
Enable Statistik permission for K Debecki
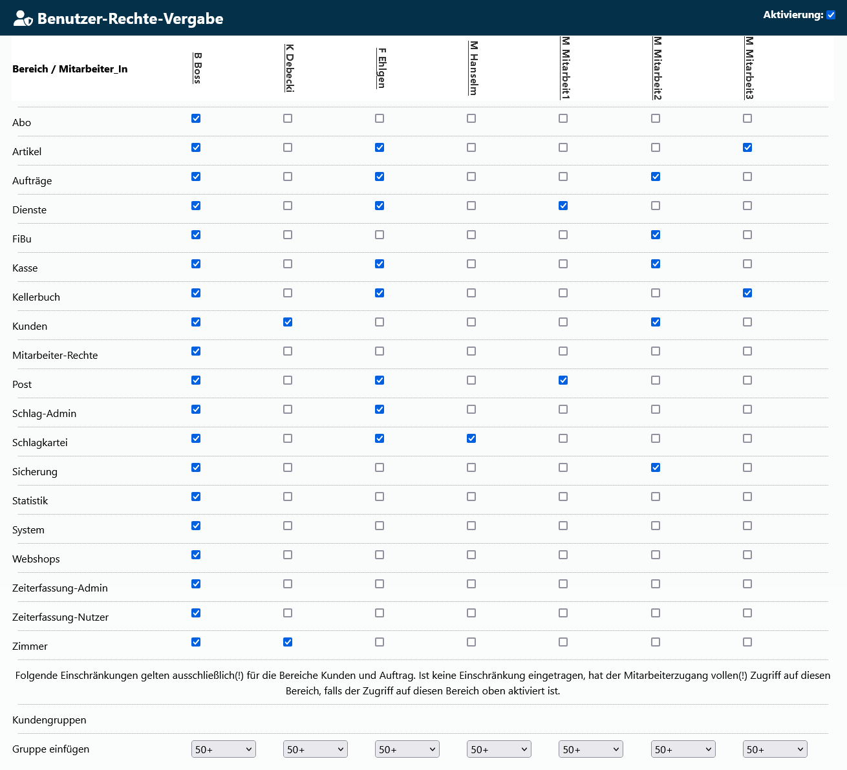[288, 497]
